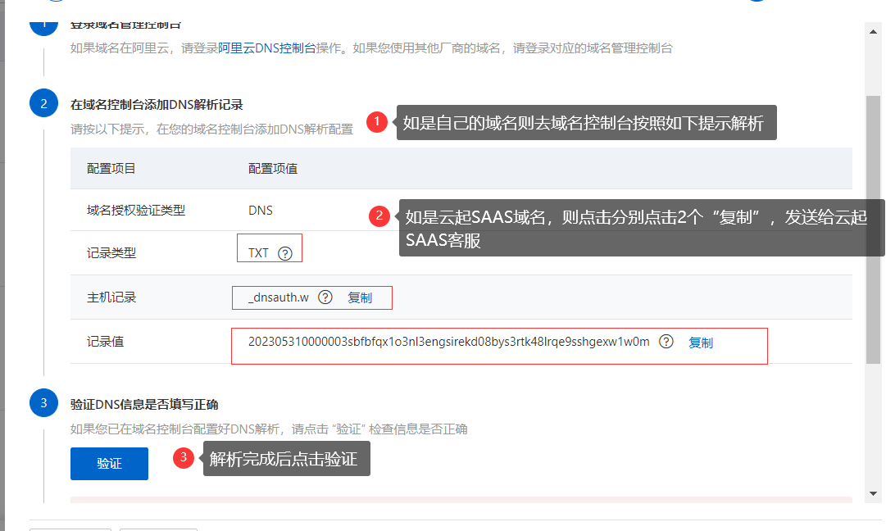
Task: Click the 主机记录 row label
Action: pos(111,297)
